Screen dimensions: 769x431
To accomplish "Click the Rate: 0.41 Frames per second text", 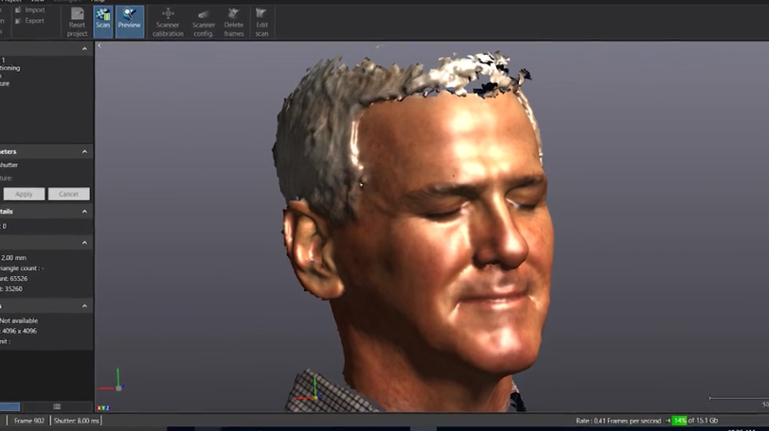I will point(618,421).
